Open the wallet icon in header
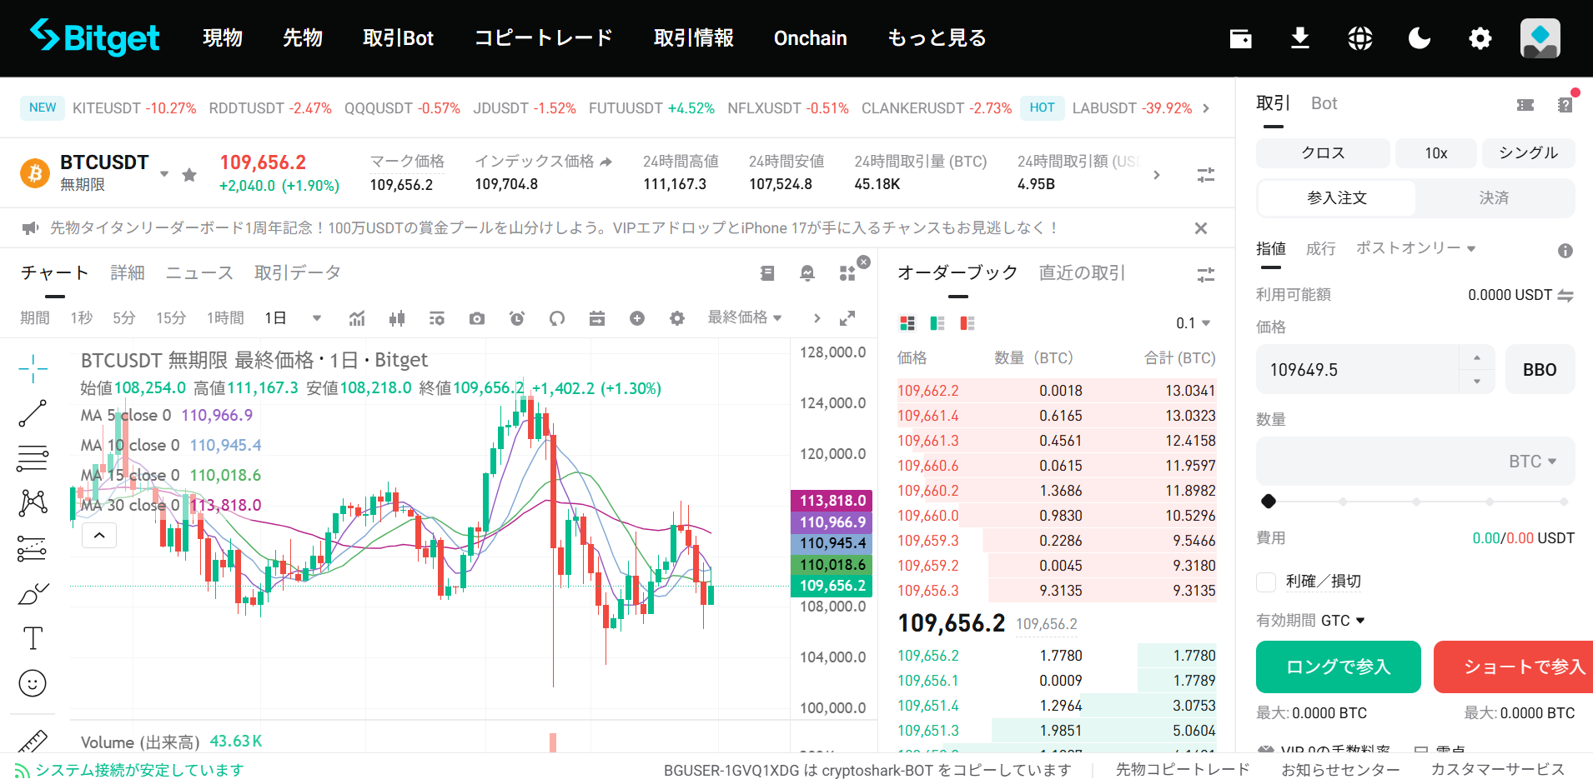 point(1240,38)
